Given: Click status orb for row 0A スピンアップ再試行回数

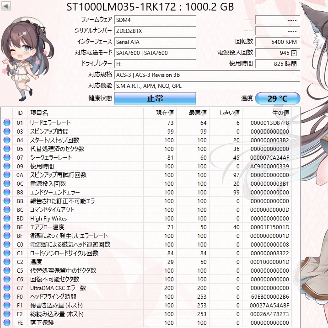Looking at the screenshot, I should [x=7, y=175].
